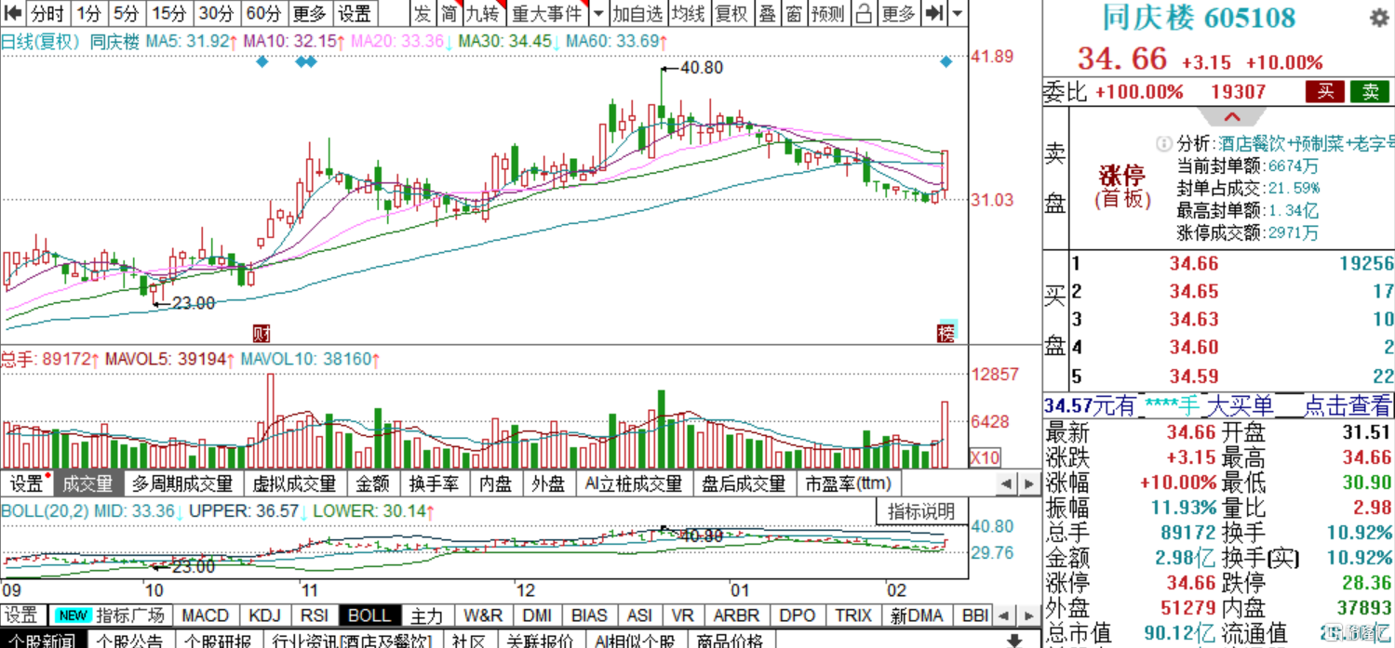The height and width of the screenshot is (648, 1395).
Task: Select the 60分 period
Action: pyautogui.click(x=263, y=13)
